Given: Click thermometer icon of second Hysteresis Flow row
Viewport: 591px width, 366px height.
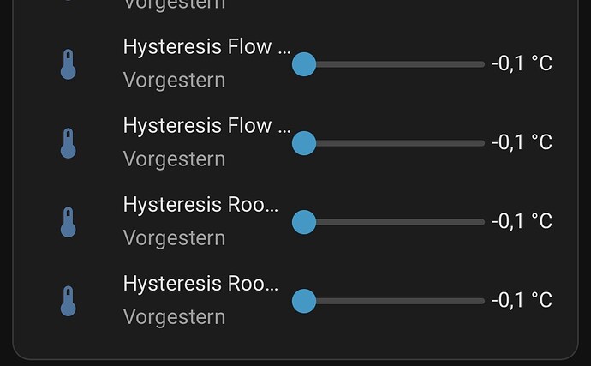Looking at the screenshot, I should (69, 143).
